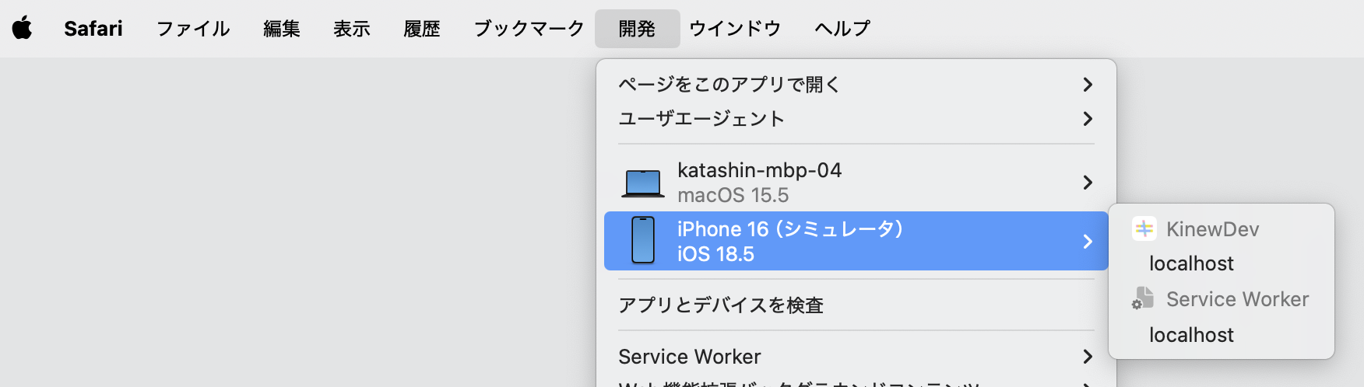The image size is (1364, 387).
Task: Open the 表示 menu
Action: coord(352,29)
